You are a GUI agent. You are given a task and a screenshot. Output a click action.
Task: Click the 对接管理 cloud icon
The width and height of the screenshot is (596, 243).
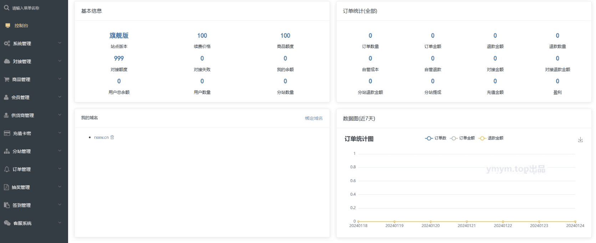(x=7, y=61)
